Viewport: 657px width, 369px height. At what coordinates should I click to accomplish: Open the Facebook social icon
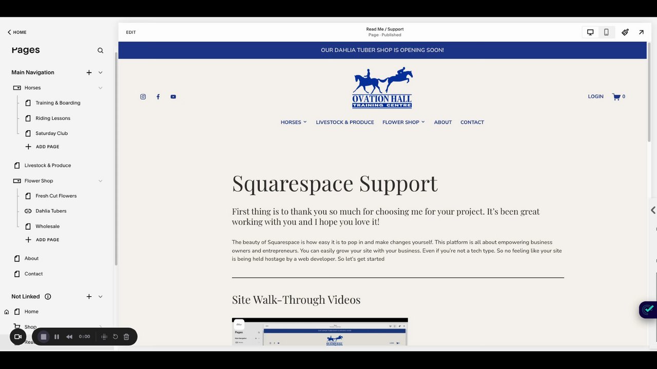[158, 97]
